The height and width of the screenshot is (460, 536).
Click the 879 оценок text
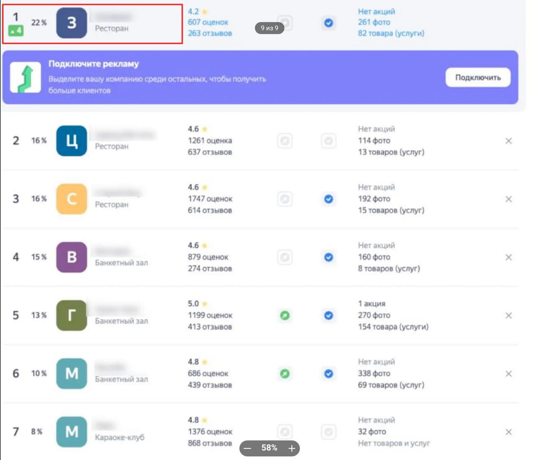click(208, 257)
